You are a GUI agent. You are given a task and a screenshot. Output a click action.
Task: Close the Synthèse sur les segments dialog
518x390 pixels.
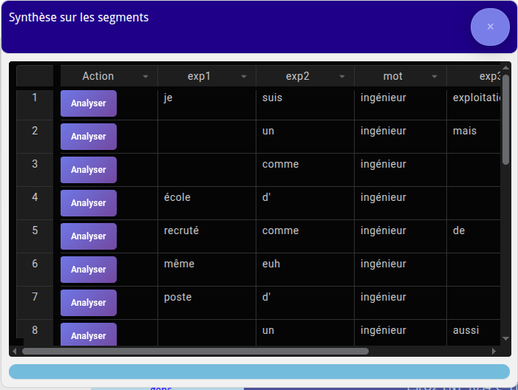point(490,27)
